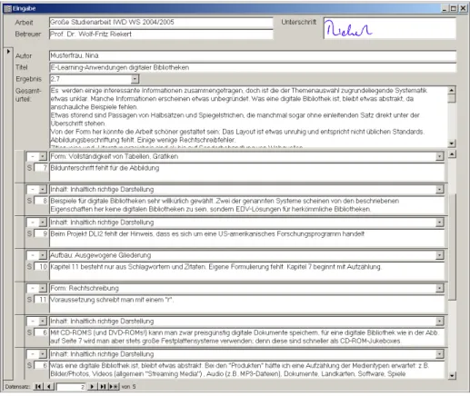Click the Titel field 'E-Learning-Anwendungen digitaler Bibliotheken'
The width and height of the screenshot is (470, 396).
point(253,67)
